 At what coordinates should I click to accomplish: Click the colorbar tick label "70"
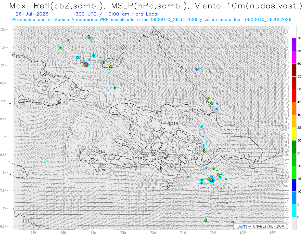tap(299, 38)
